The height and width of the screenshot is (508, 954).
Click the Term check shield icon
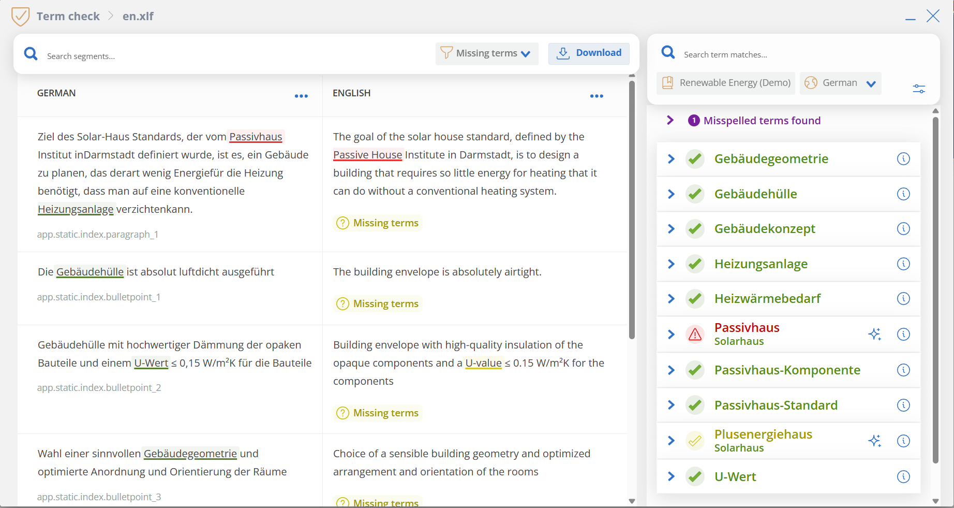20,17
